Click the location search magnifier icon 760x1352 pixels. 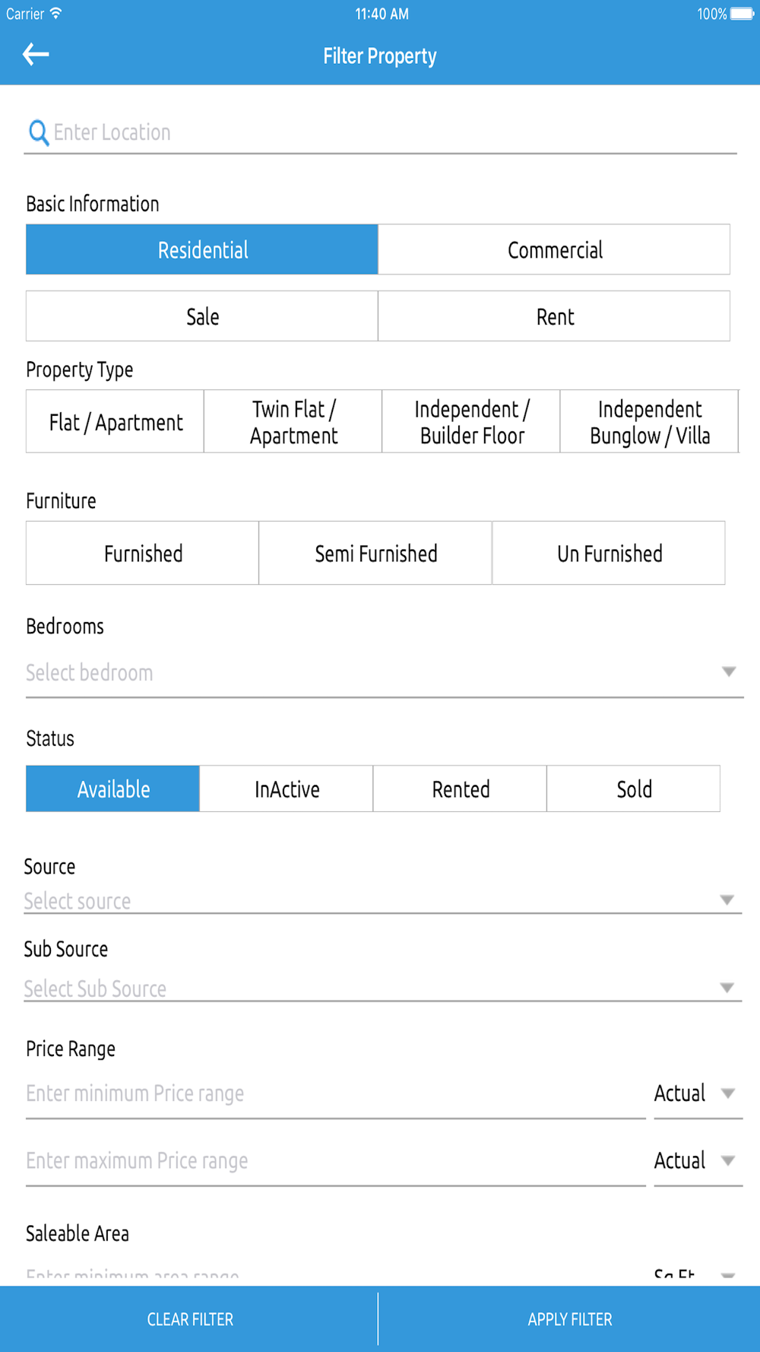click(x=38, y=132)
